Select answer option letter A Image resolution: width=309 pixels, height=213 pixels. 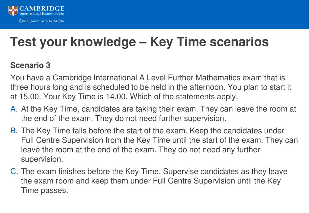click(x=14, y=109)
